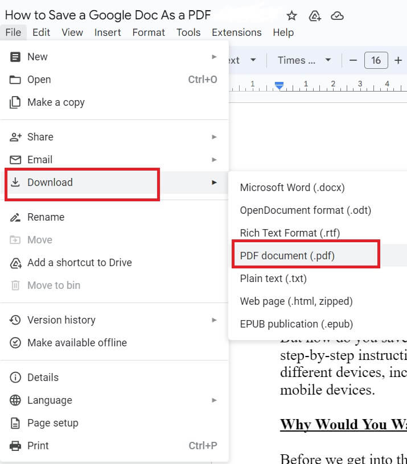
Task: Click the printer icon beside Print
Action: point(16,446)
